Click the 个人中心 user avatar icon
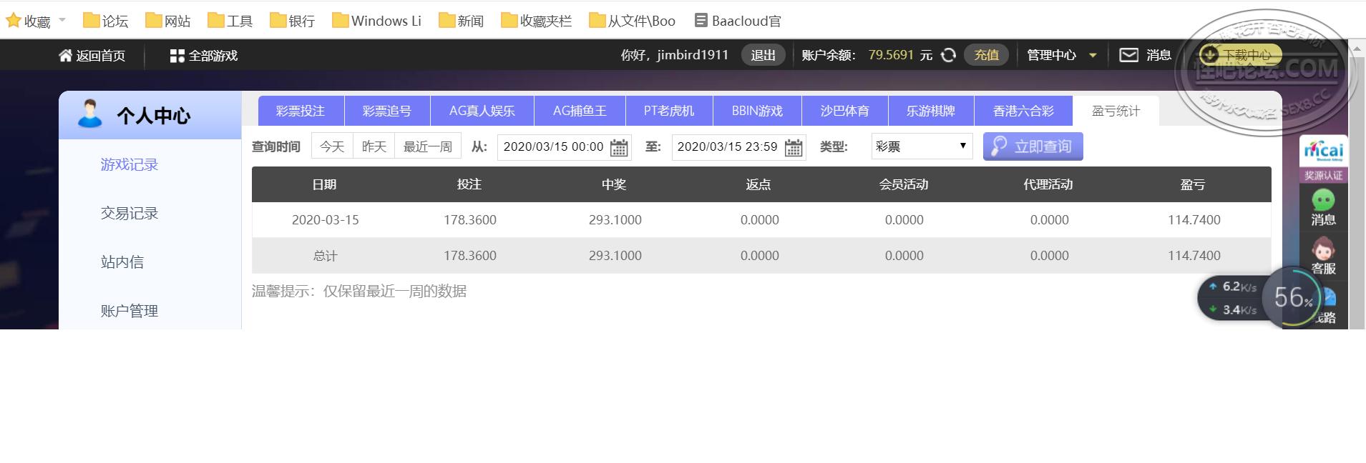The image size is (1366, 463). 90,114
